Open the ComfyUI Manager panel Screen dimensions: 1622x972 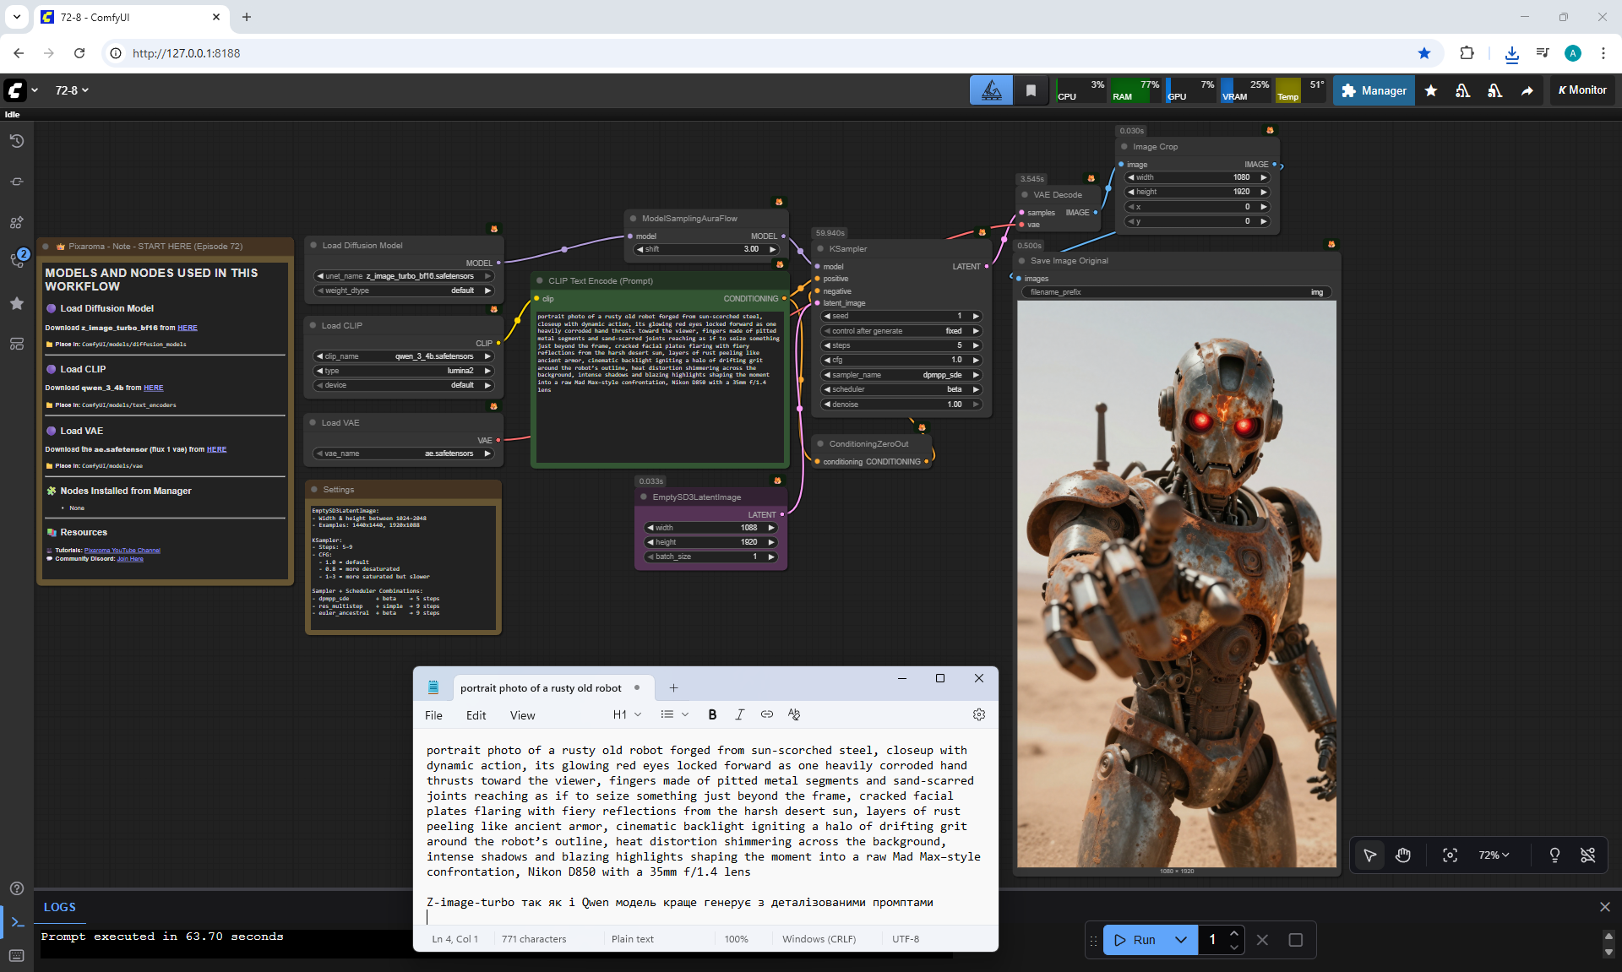[x=1374, y=90]
